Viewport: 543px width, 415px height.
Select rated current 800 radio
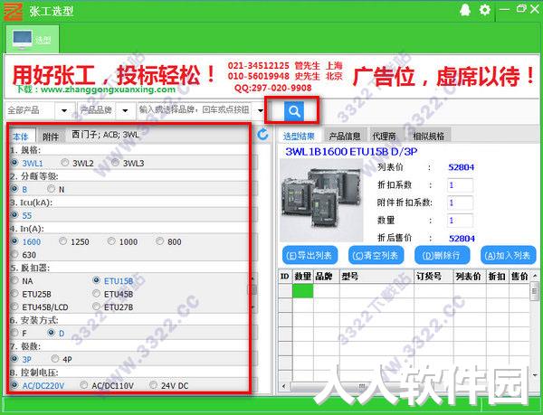pyautogui.click(x=159, y=241)
